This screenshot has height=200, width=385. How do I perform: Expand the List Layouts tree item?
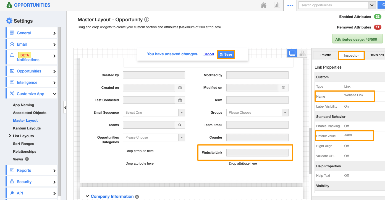click(10, 136)
